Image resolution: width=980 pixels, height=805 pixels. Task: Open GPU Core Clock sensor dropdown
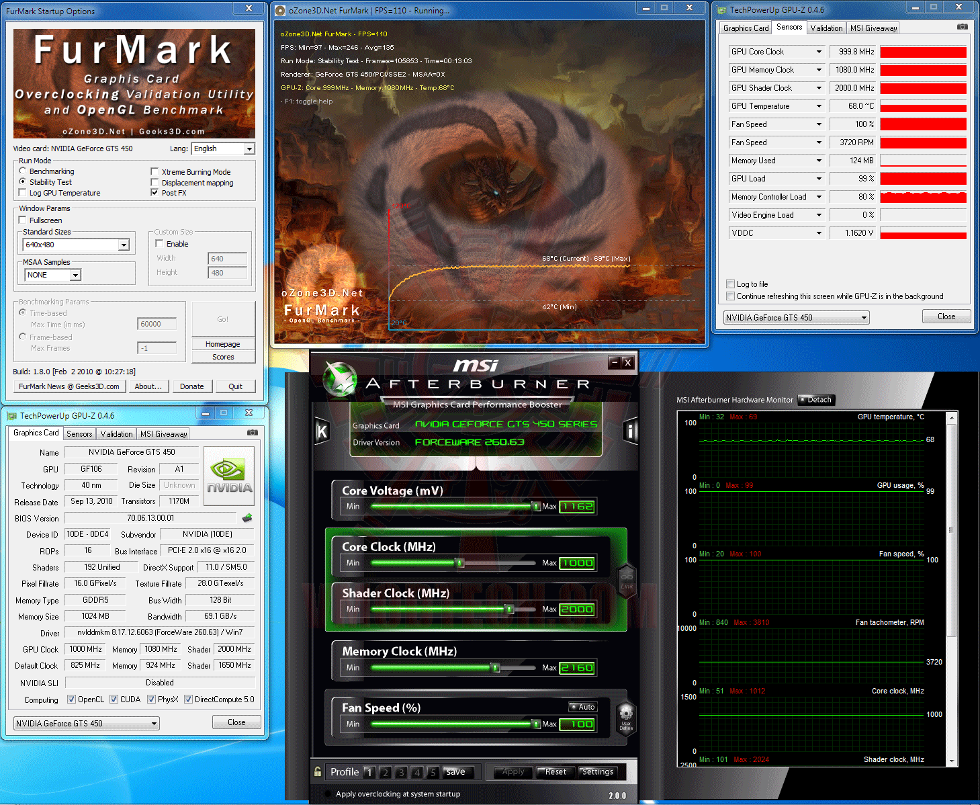819,52
